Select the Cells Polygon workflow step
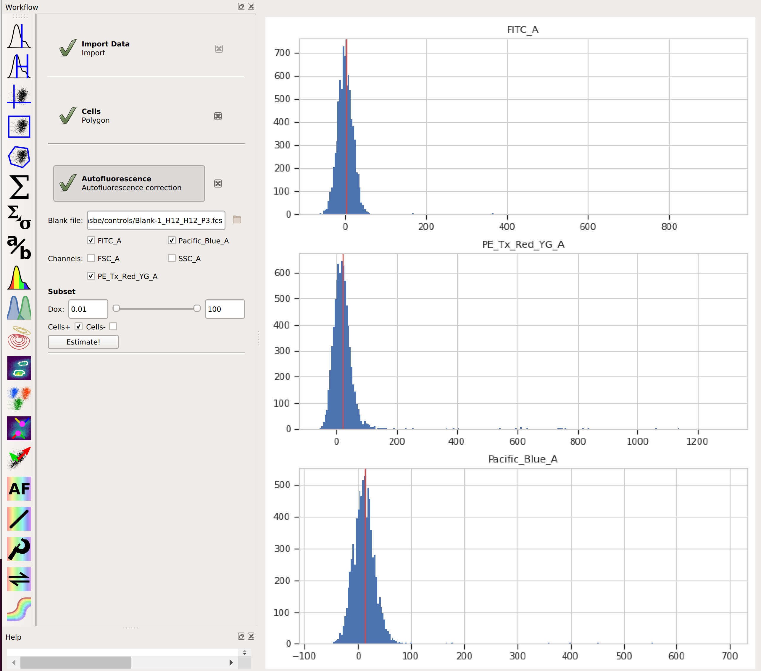Screen dimensions: 761x671 129,116
